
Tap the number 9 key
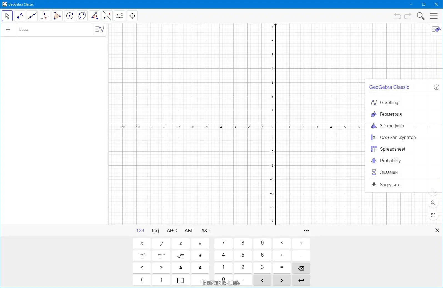click(x=262, y=243)
